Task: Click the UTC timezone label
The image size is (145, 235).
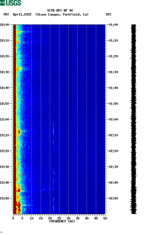Action: click(109, 14)
